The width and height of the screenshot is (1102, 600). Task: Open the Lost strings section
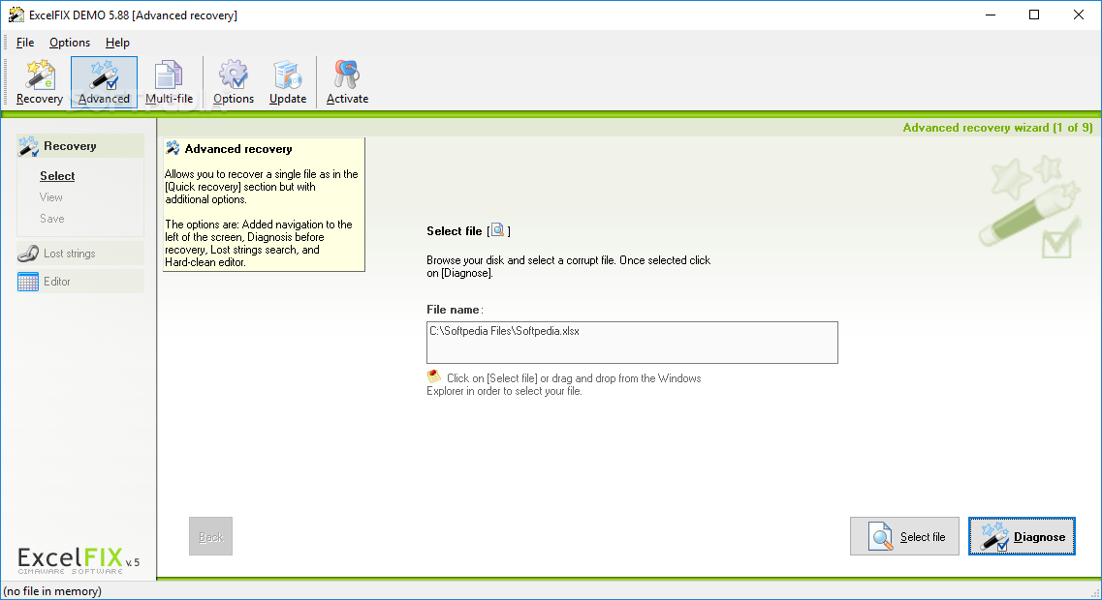[80, 254]
